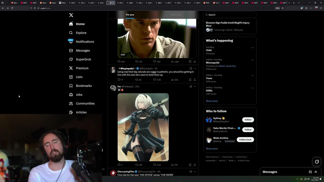Share the Blazingoth post
324x182 pixels.
tap(195, 80)
